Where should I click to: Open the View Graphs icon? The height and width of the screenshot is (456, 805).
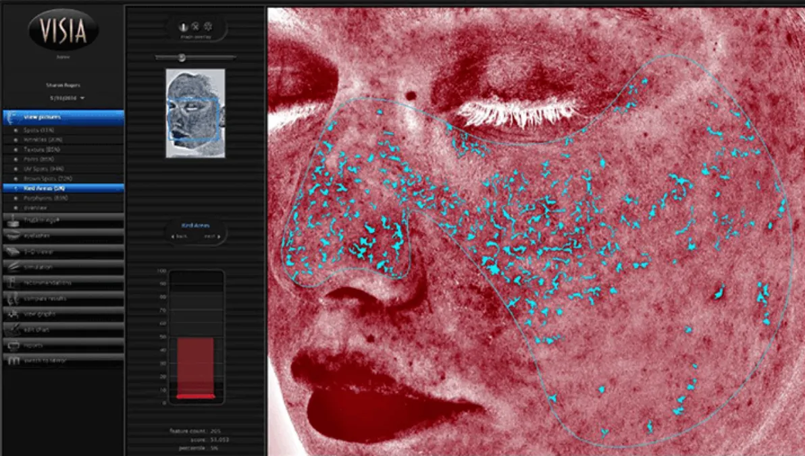(x=14, y=313)
